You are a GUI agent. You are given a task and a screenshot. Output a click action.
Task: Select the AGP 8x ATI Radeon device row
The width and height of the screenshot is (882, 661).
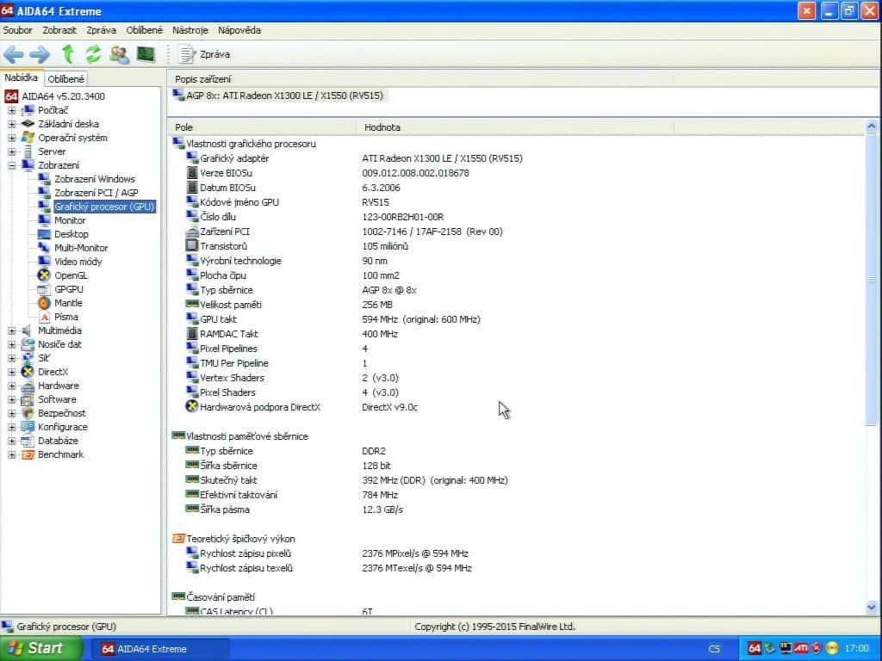point(278,96)
